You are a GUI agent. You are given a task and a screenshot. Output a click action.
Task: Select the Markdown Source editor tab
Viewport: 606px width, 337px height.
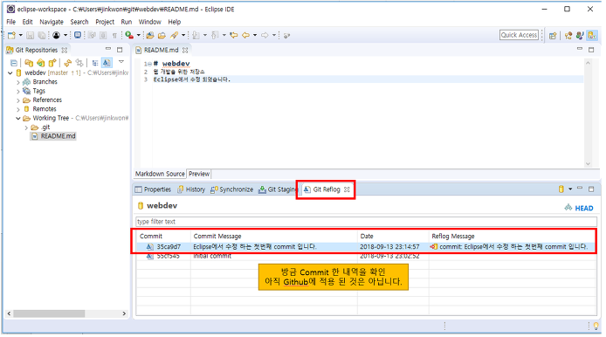click(x=160, y=174)
